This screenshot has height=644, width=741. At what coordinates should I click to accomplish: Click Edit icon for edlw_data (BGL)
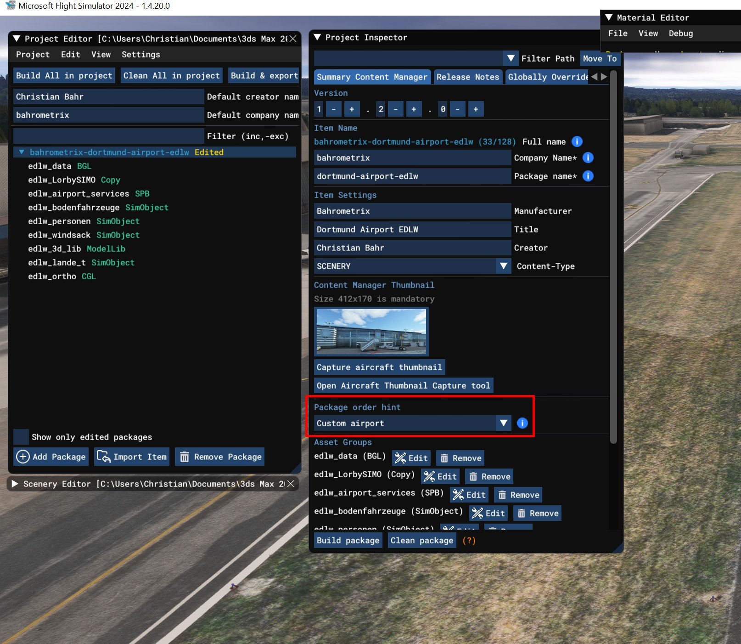coord(400,458)
